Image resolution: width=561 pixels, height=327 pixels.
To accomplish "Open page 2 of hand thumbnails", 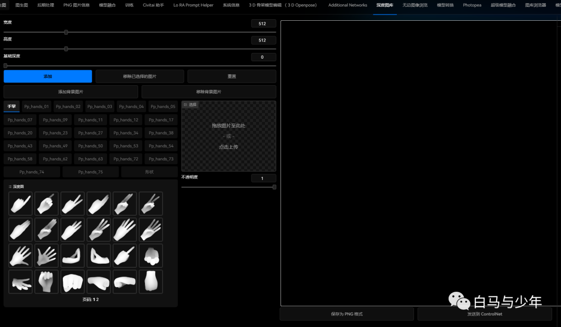I will [x=97, y=299].
